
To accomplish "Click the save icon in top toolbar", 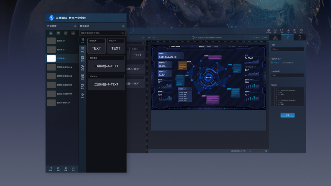I will coord(295,31).
